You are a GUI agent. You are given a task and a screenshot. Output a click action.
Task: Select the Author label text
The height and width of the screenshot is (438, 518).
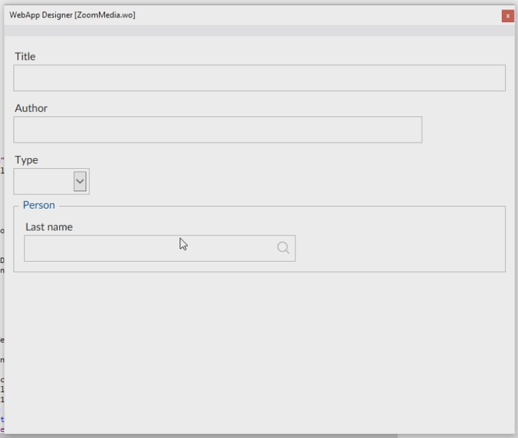pyautogui.click(x=31, y=108)
